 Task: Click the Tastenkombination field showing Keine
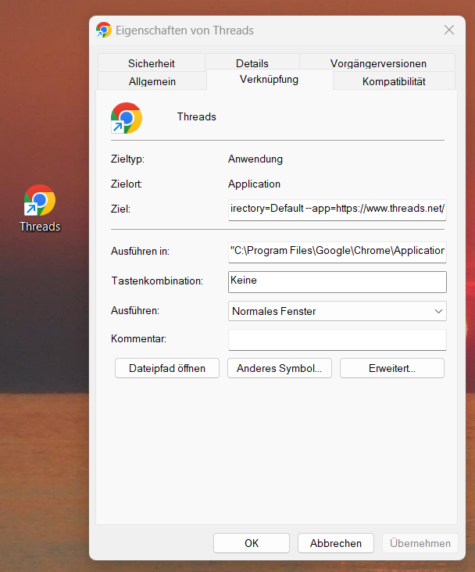point(337,281)
